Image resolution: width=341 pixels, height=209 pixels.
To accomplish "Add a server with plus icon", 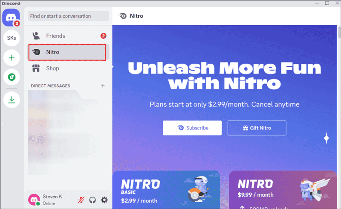I will pyautogui.click(x=12, y=58).
